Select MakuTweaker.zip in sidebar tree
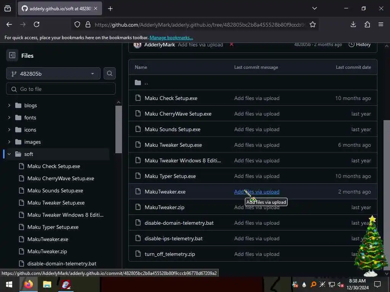This screenshot has width=390, height=292. [47, 251]
